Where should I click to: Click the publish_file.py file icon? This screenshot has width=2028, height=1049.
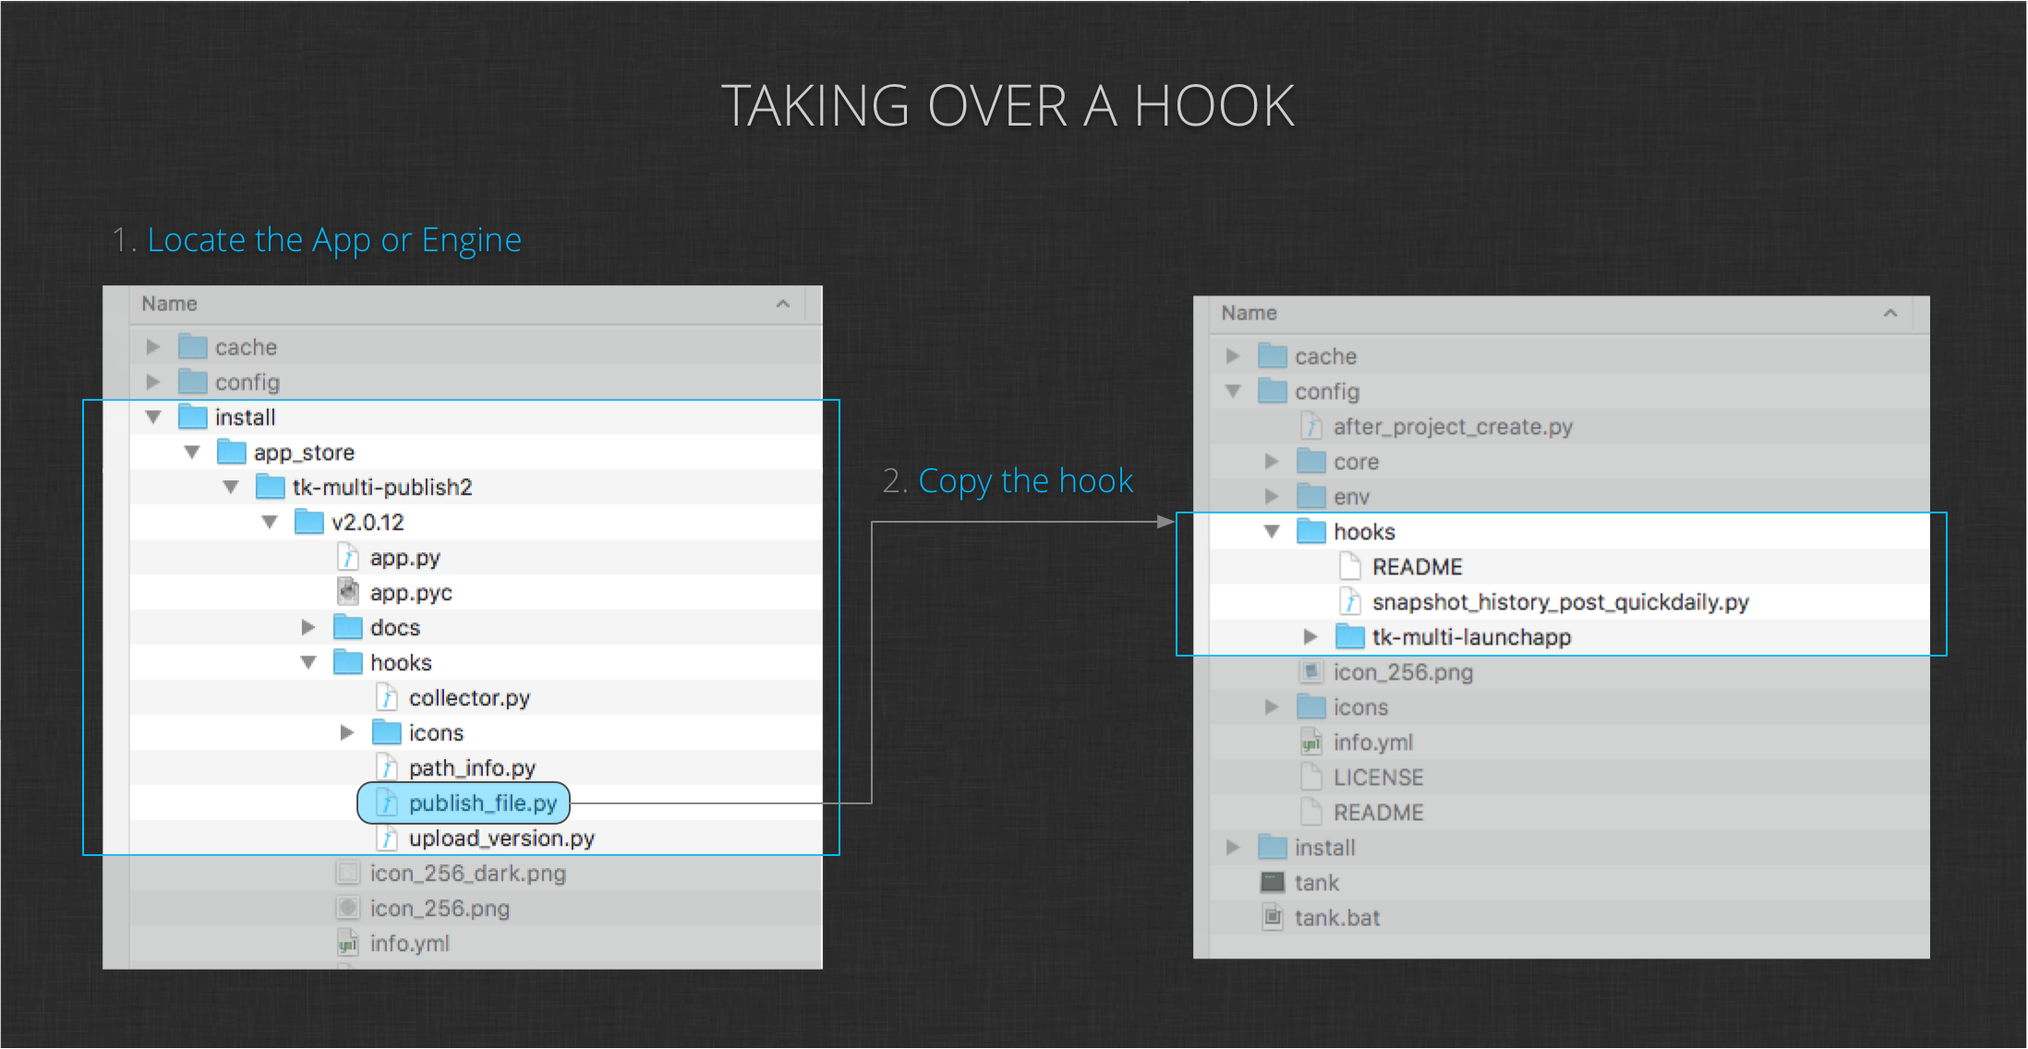pos(388,803)
